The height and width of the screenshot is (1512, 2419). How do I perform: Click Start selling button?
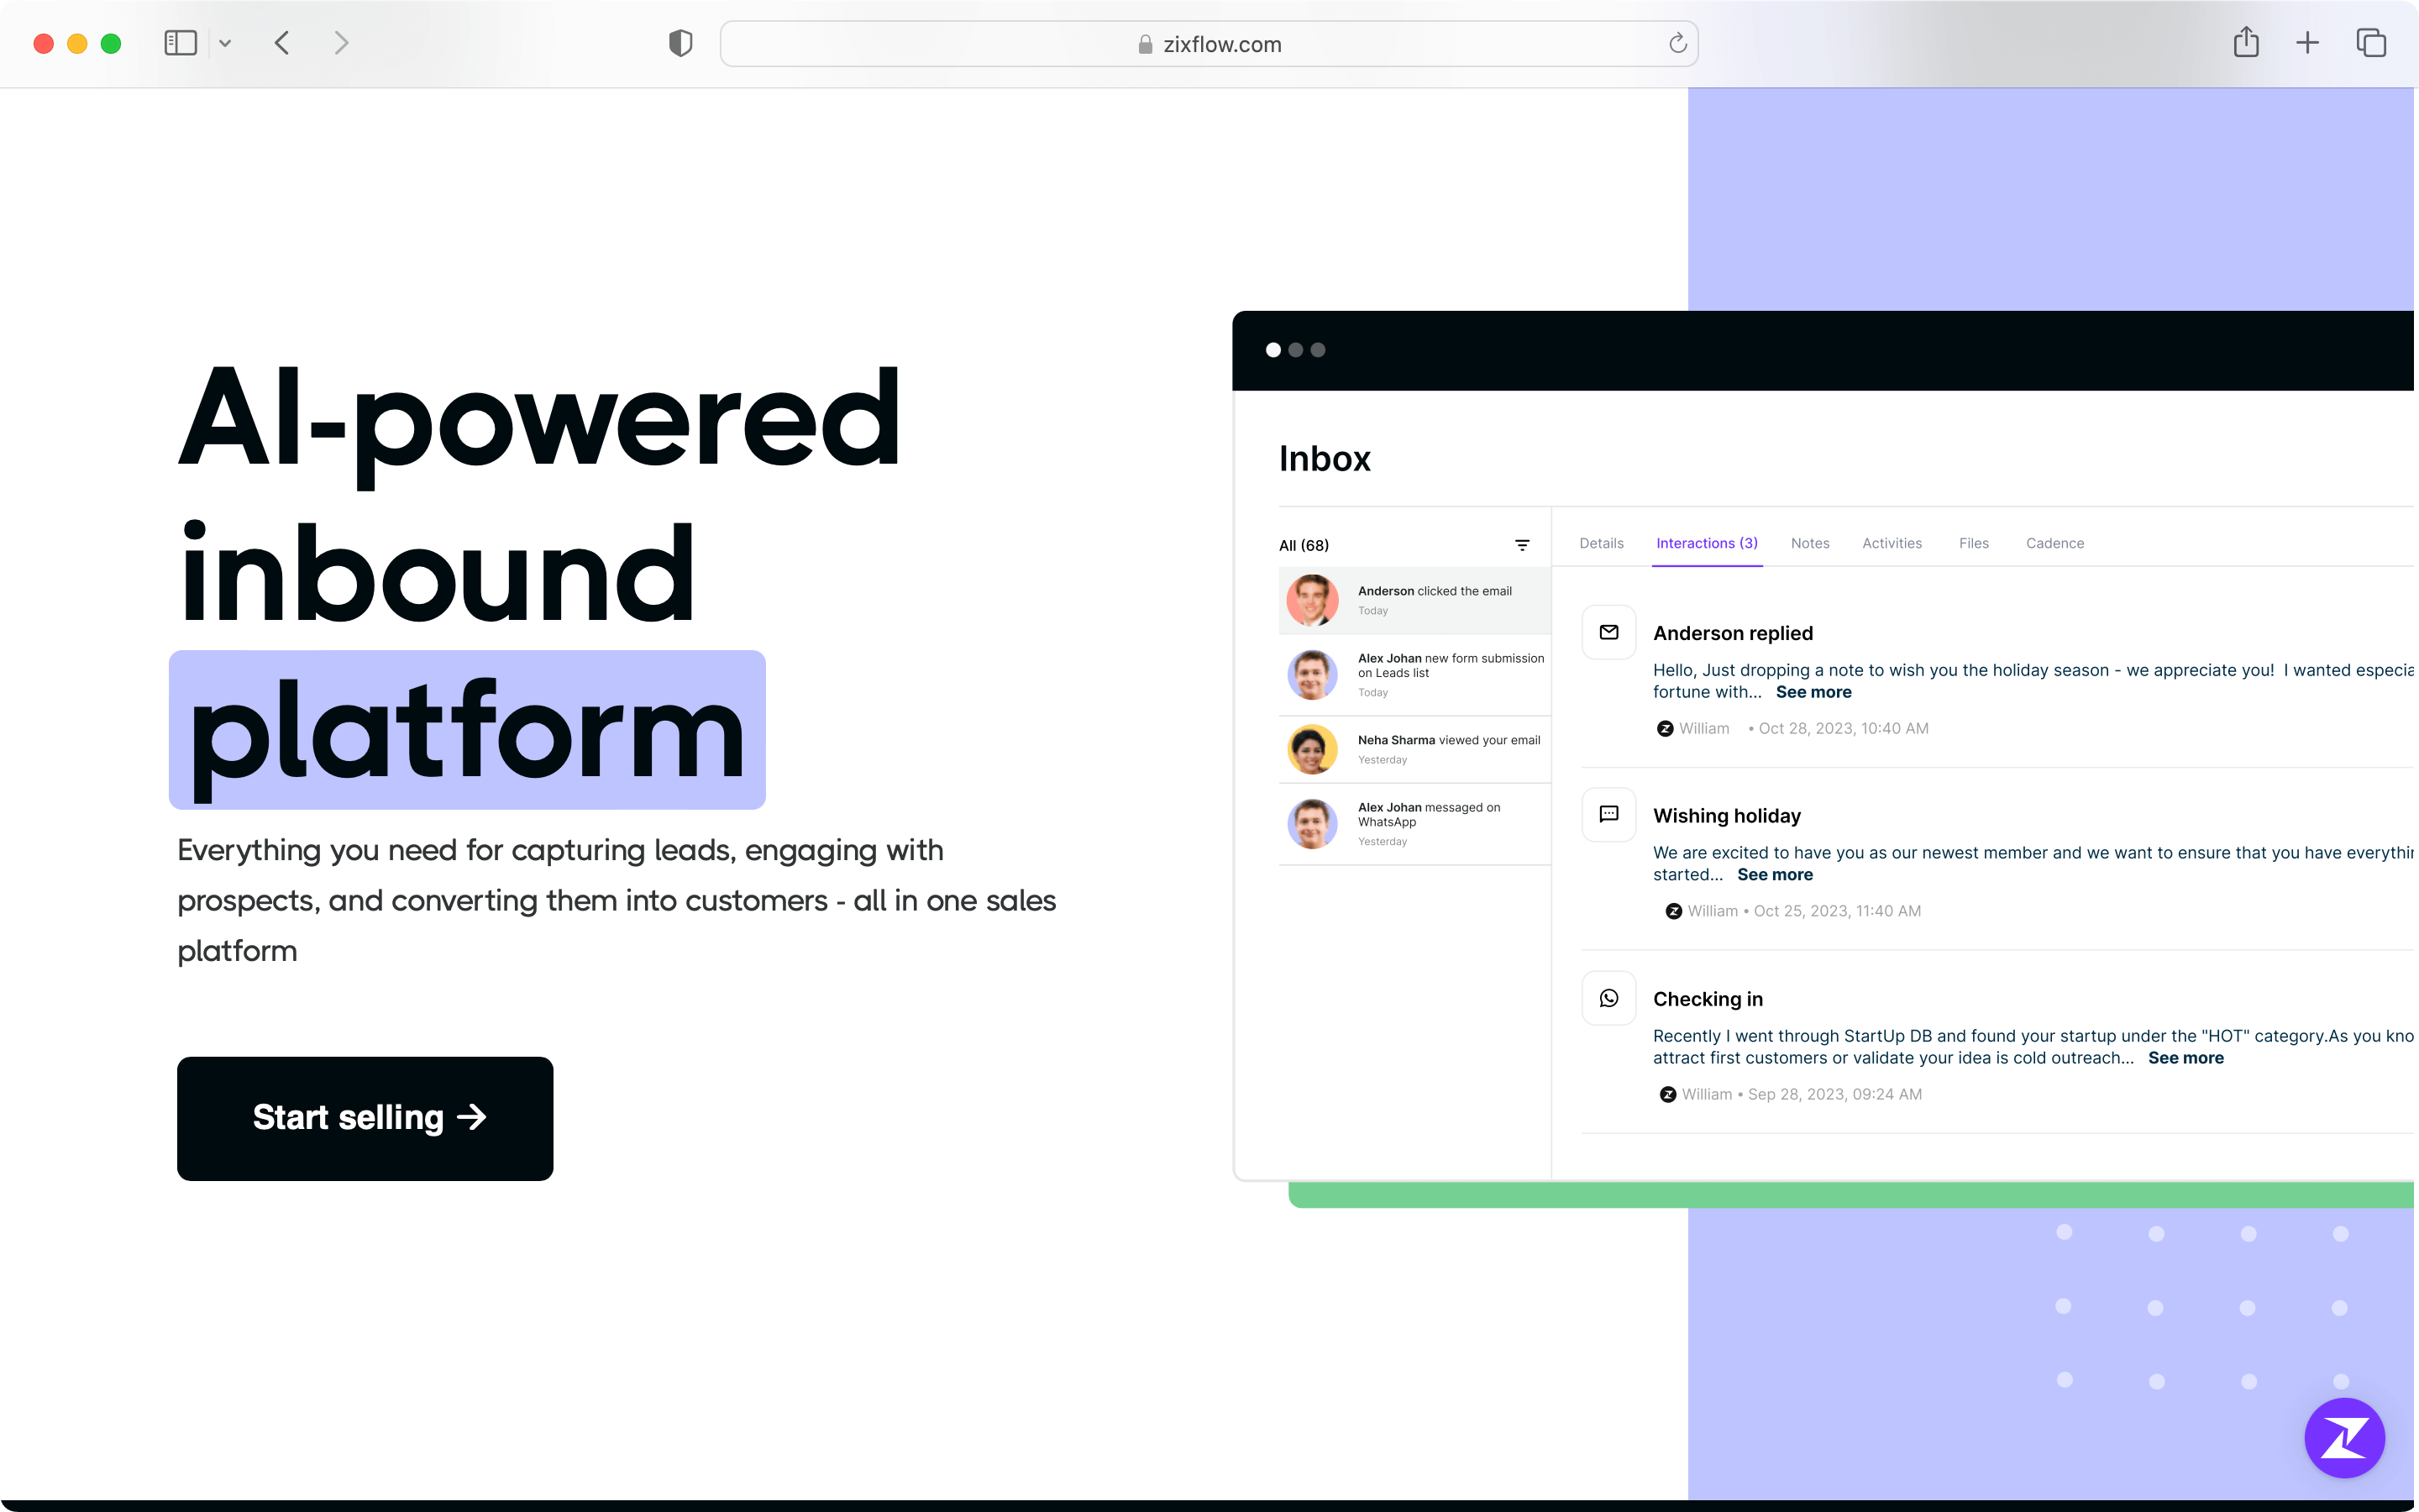pyautogui.click(x=365, y=1116)
